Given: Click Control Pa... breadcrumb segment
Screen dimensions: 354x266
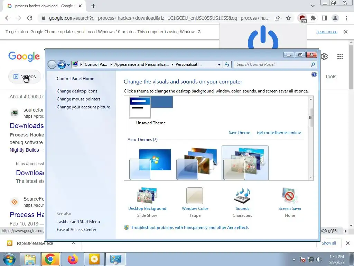Looking at the screenshot, I should [96, 64].
